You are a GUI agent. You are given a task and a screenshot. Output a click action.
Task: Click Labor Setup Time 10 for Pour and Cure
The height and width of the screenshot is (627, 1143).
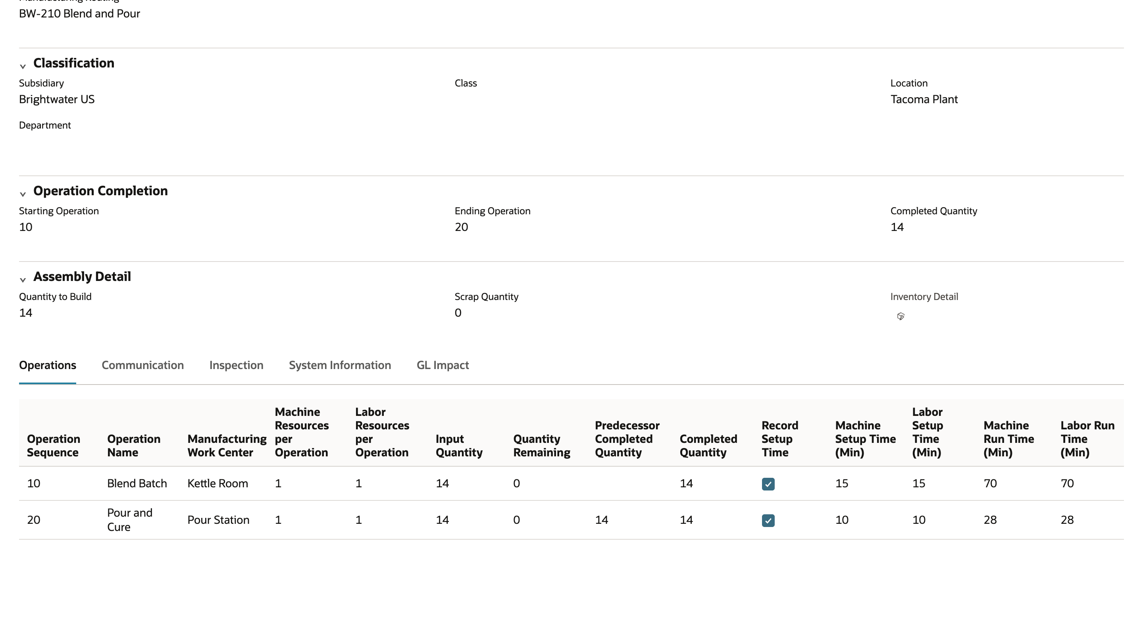point(918,519)
